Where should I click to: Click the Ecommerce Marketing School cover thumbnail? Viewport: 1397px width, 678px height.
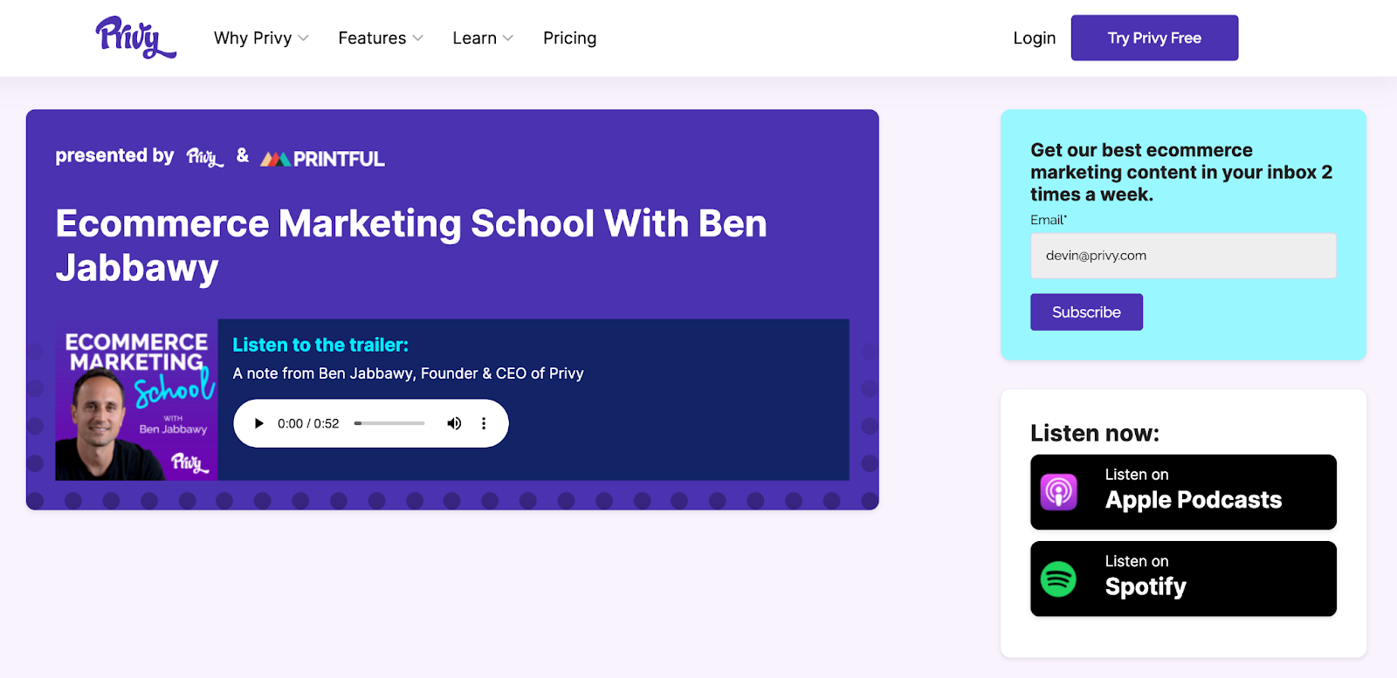(x=136, y=400)
